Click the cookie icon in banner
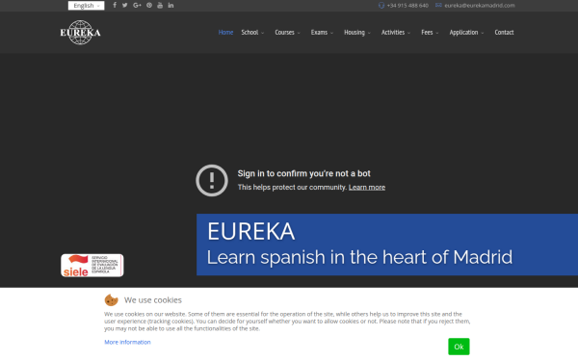Viewport: 578px width, 361px height. click(111, 299)
